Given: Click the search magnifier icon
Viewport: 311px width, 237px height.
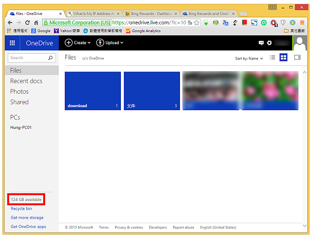Looking at the screenshot, I should (x=50, y=58).
